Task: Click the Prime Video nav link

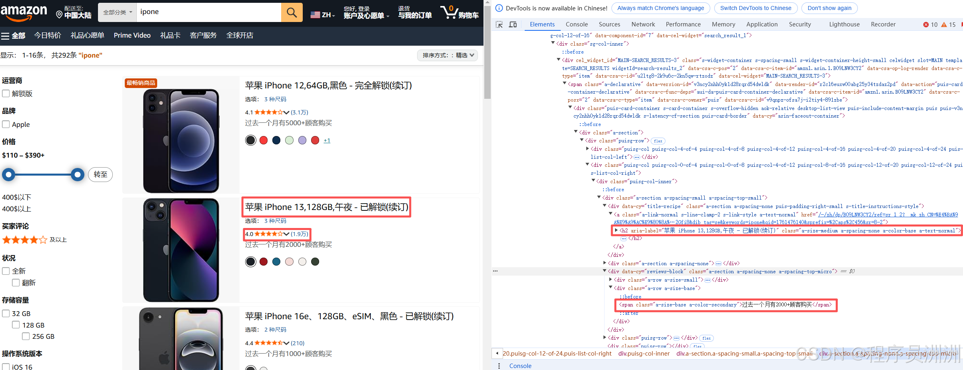Action: [132, 36]
